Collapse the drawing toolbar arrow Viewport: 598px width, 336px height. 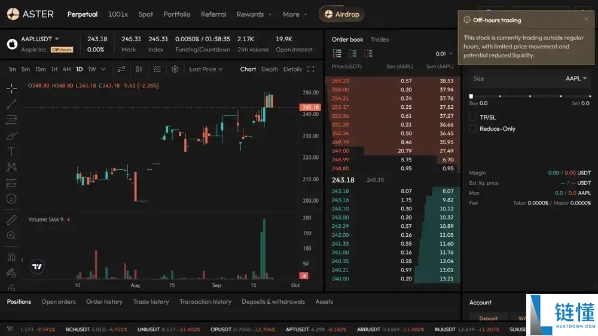pyautogui.click(x=22, y=260)
